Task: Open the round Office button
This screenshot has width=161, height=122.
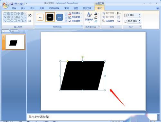Action: click(x=5, y=5)
